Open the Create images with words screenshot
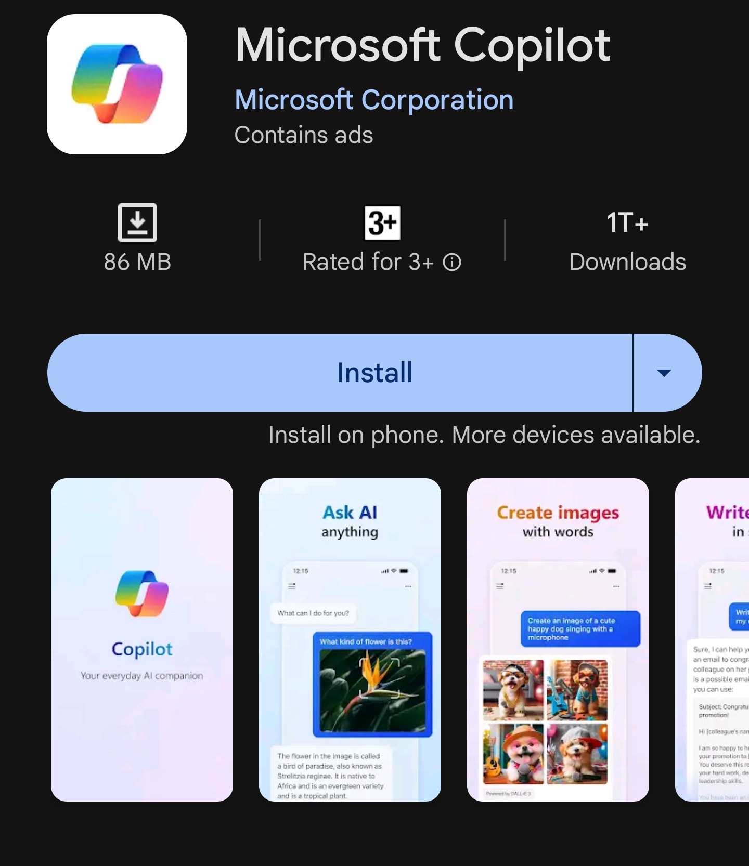Screen dimensions: 749x866 pyautogui.click(x=558, y=640)
